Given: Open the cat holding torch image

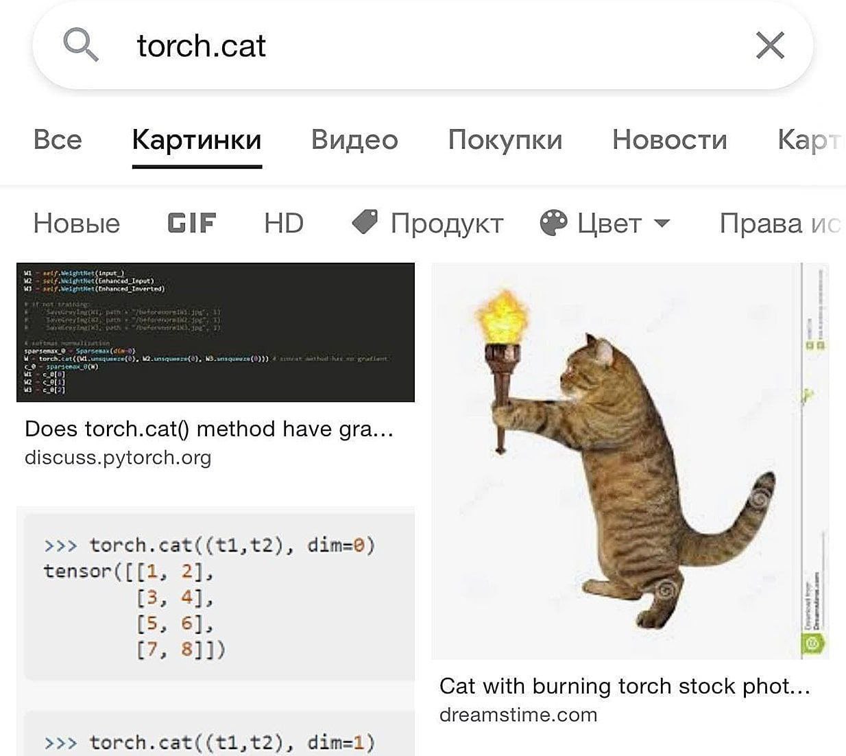Looking at the screenshot, I should pos(629,460).
